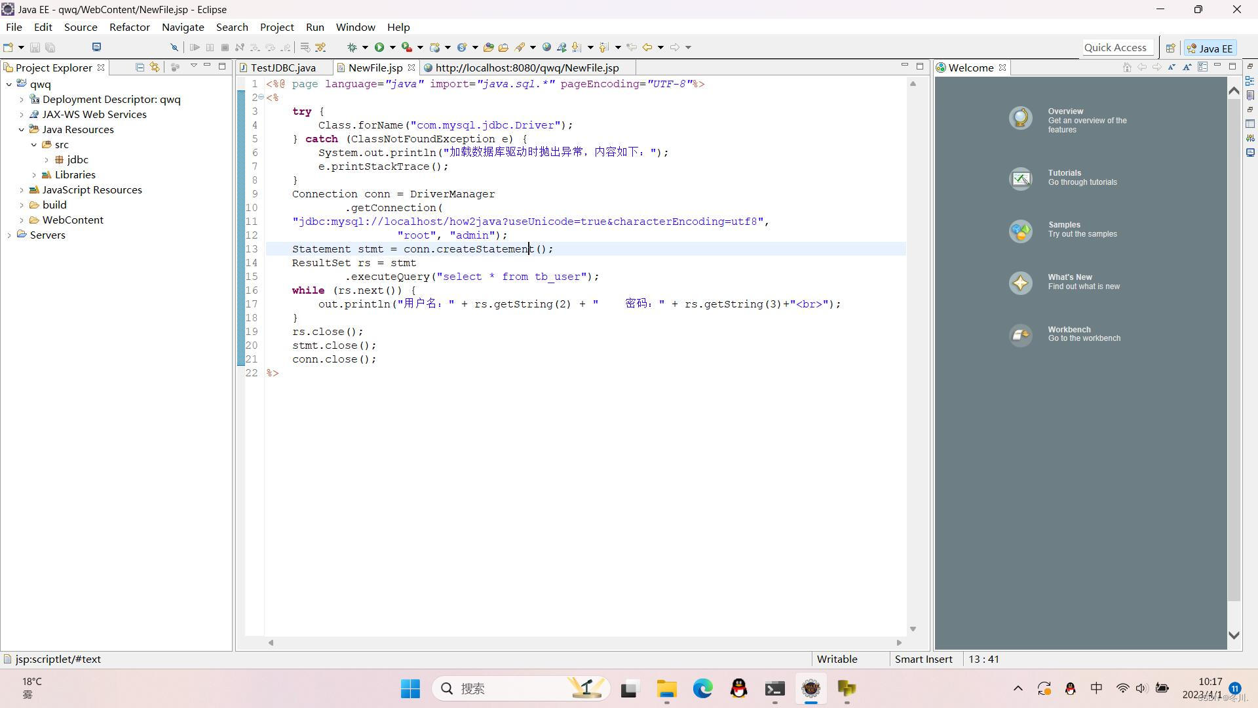Image resolution: width=1258 pixels, height=708 pixels.
Task: Open the Run dropdown arrow
Action: coord(392,47)
